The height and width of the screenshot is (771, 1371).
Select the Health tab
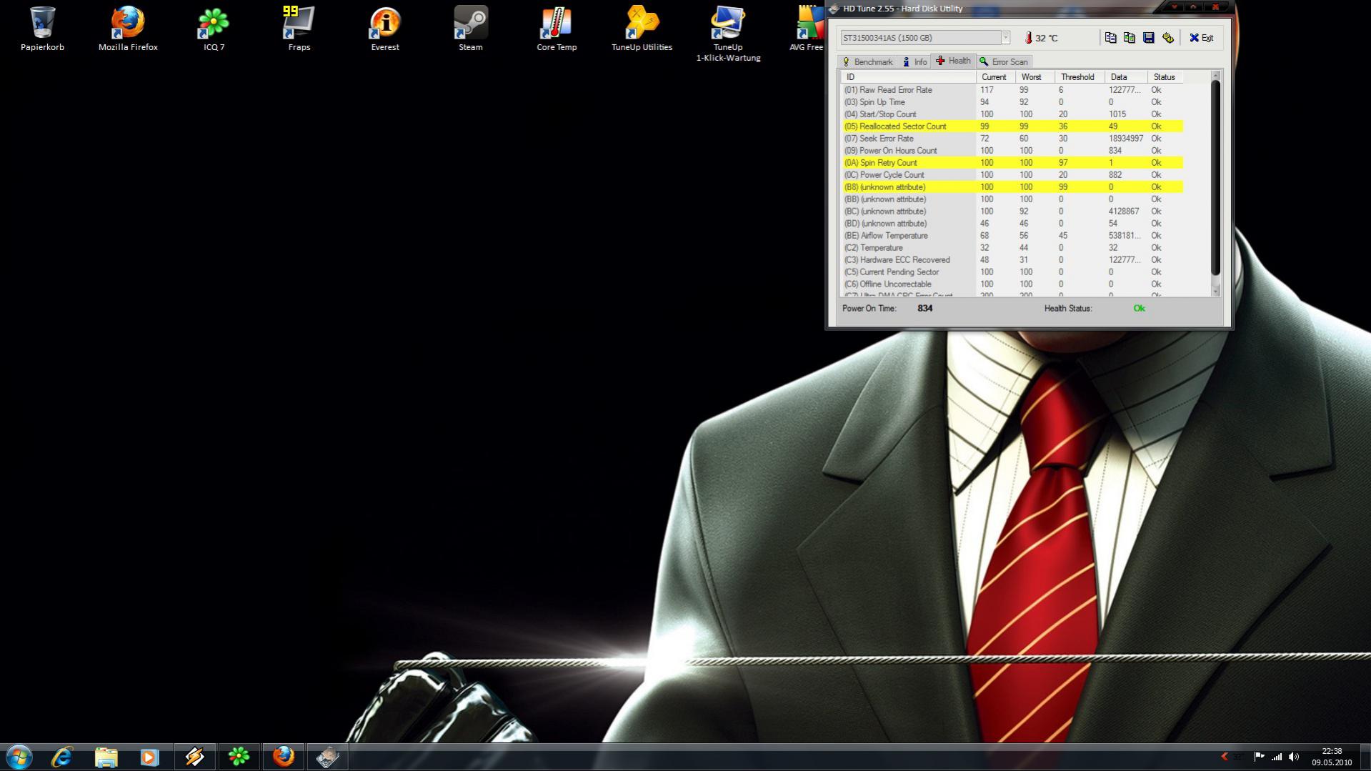coord(953,61)
